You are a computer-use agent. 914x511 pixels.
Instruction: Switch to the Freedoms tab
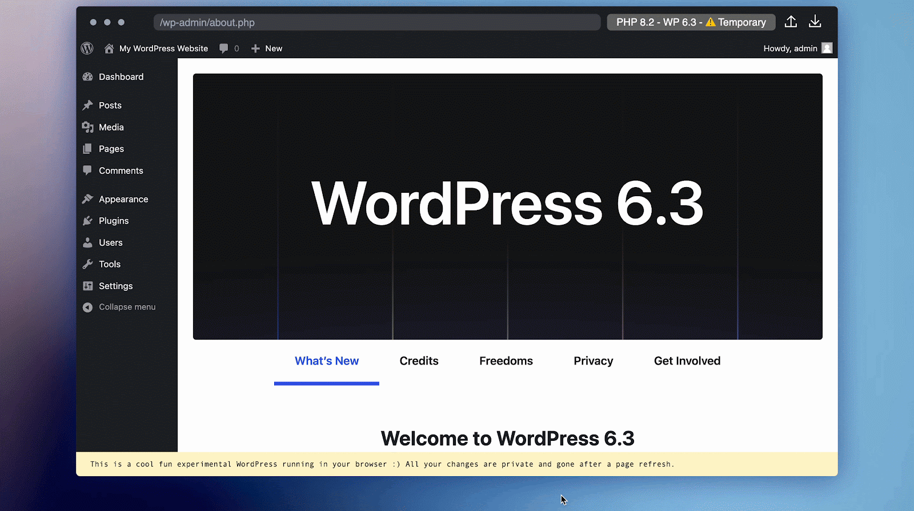tap(506, 361)
